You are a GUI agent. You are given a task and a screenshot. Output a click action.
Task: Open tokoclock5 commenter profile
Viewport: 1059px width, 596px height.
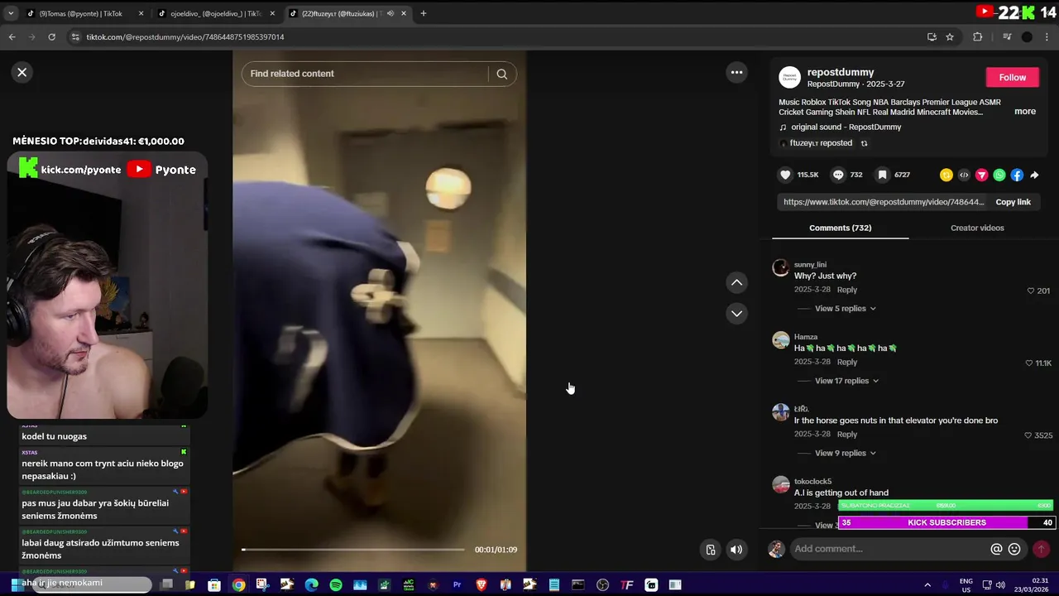pos(812,481)
